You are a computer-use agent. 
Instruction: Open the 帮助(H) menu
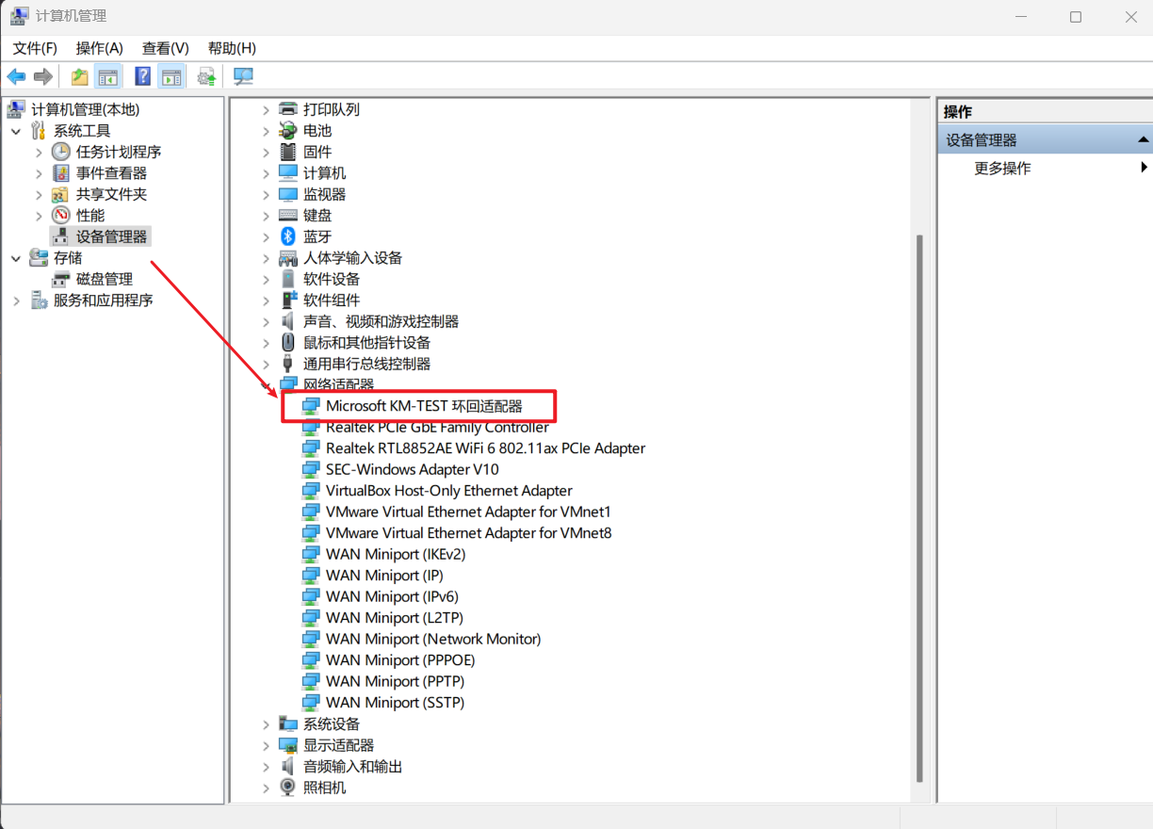(x=232, y=48)
